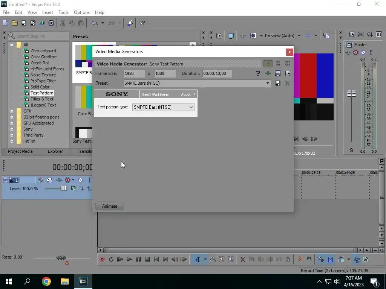Save the project with the Save icon
The image size is (386, 289).
(24, 23)
